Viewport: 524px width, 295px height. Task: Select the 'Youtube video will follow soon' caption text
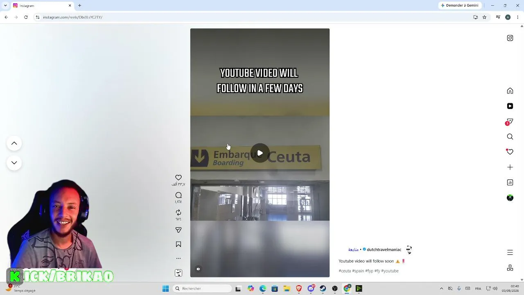[366, 261]
